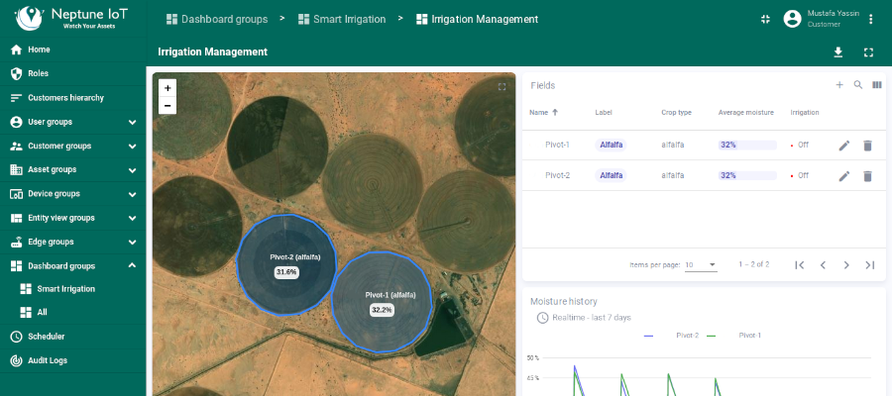This screenshot has width=892, height=396.
Task: Click the download dashboard icon
Action: tap(838, 52)
